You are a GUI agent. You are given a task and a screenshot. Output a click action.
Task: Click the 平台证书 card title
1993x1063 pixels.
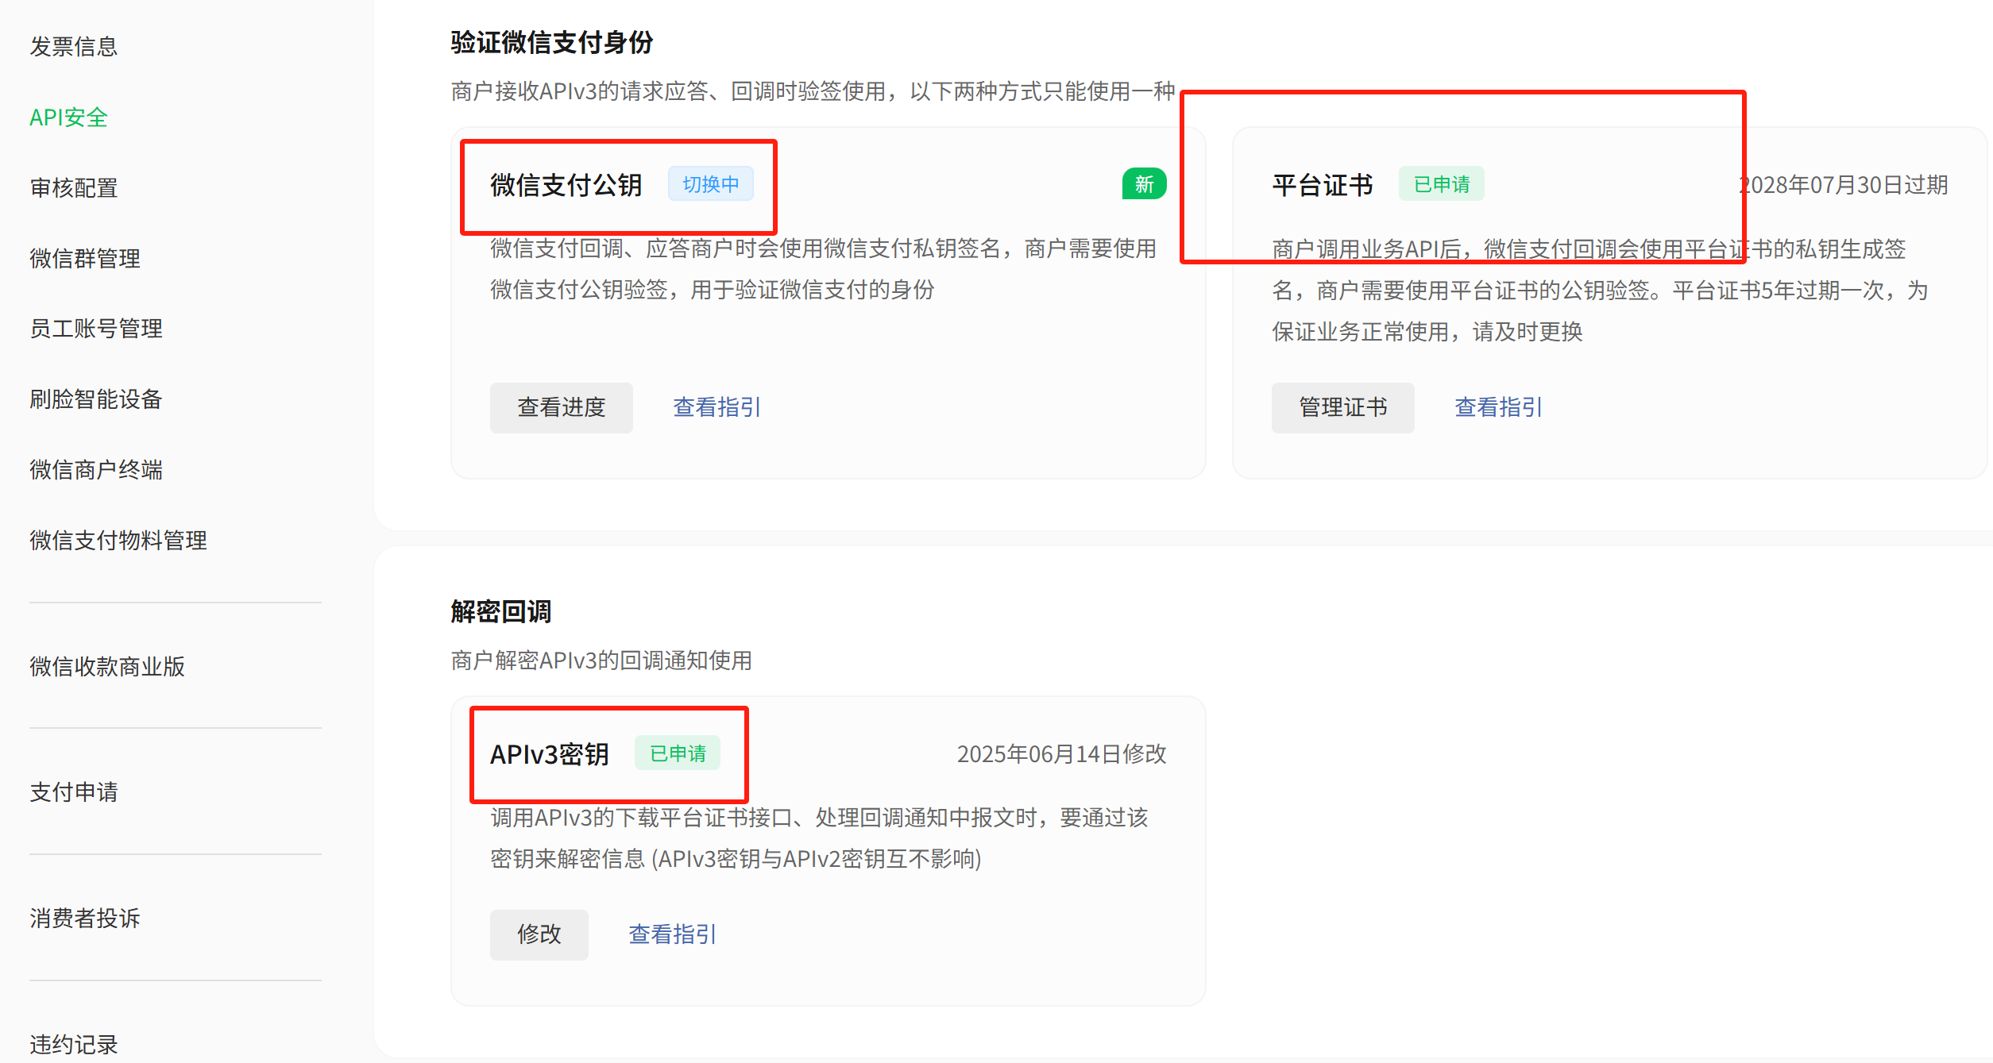coord(1323,185)
